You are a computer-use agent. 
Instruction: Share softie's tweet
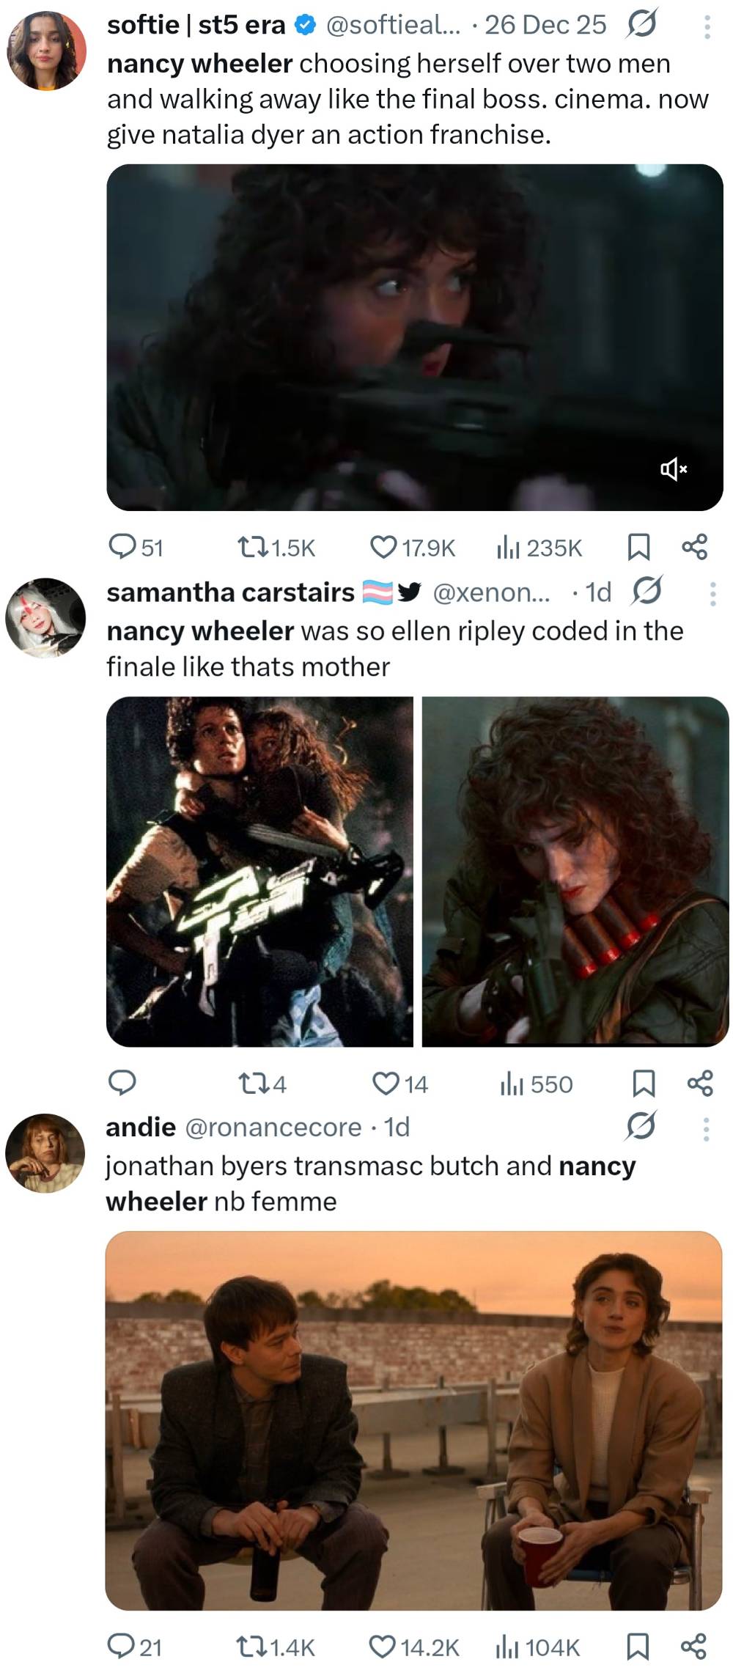694,547
